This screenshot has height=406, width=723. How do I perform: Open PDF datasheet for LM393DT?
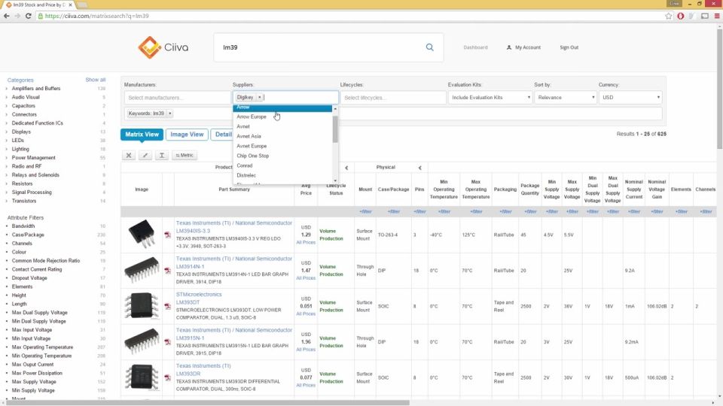tap(167, 306)
